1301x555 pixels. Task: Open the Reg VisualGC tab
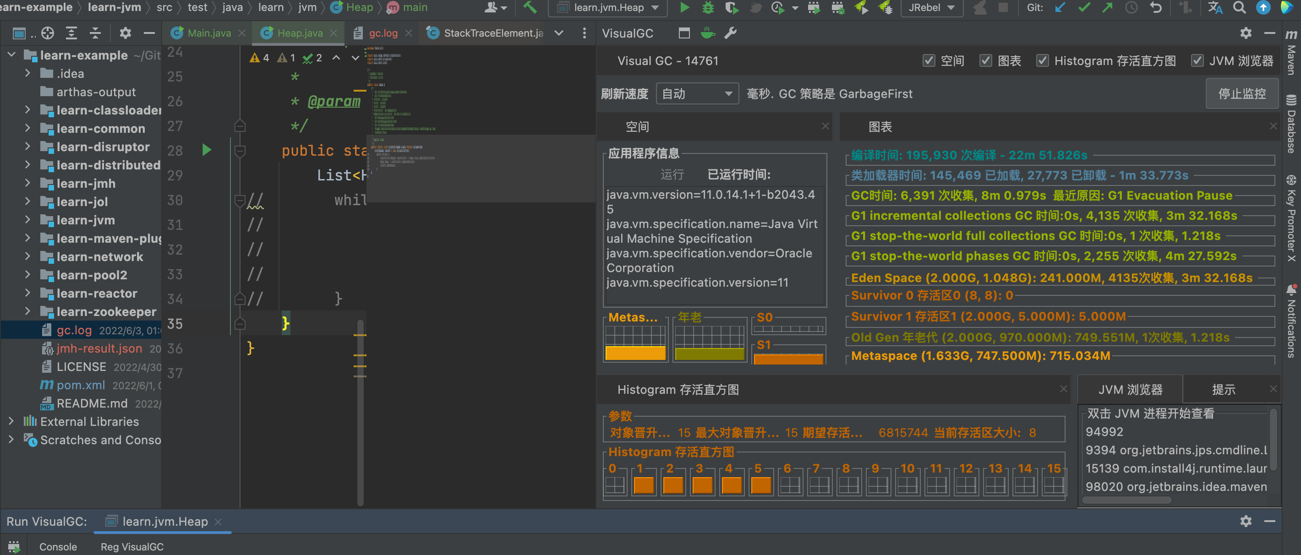pos(132,547)
